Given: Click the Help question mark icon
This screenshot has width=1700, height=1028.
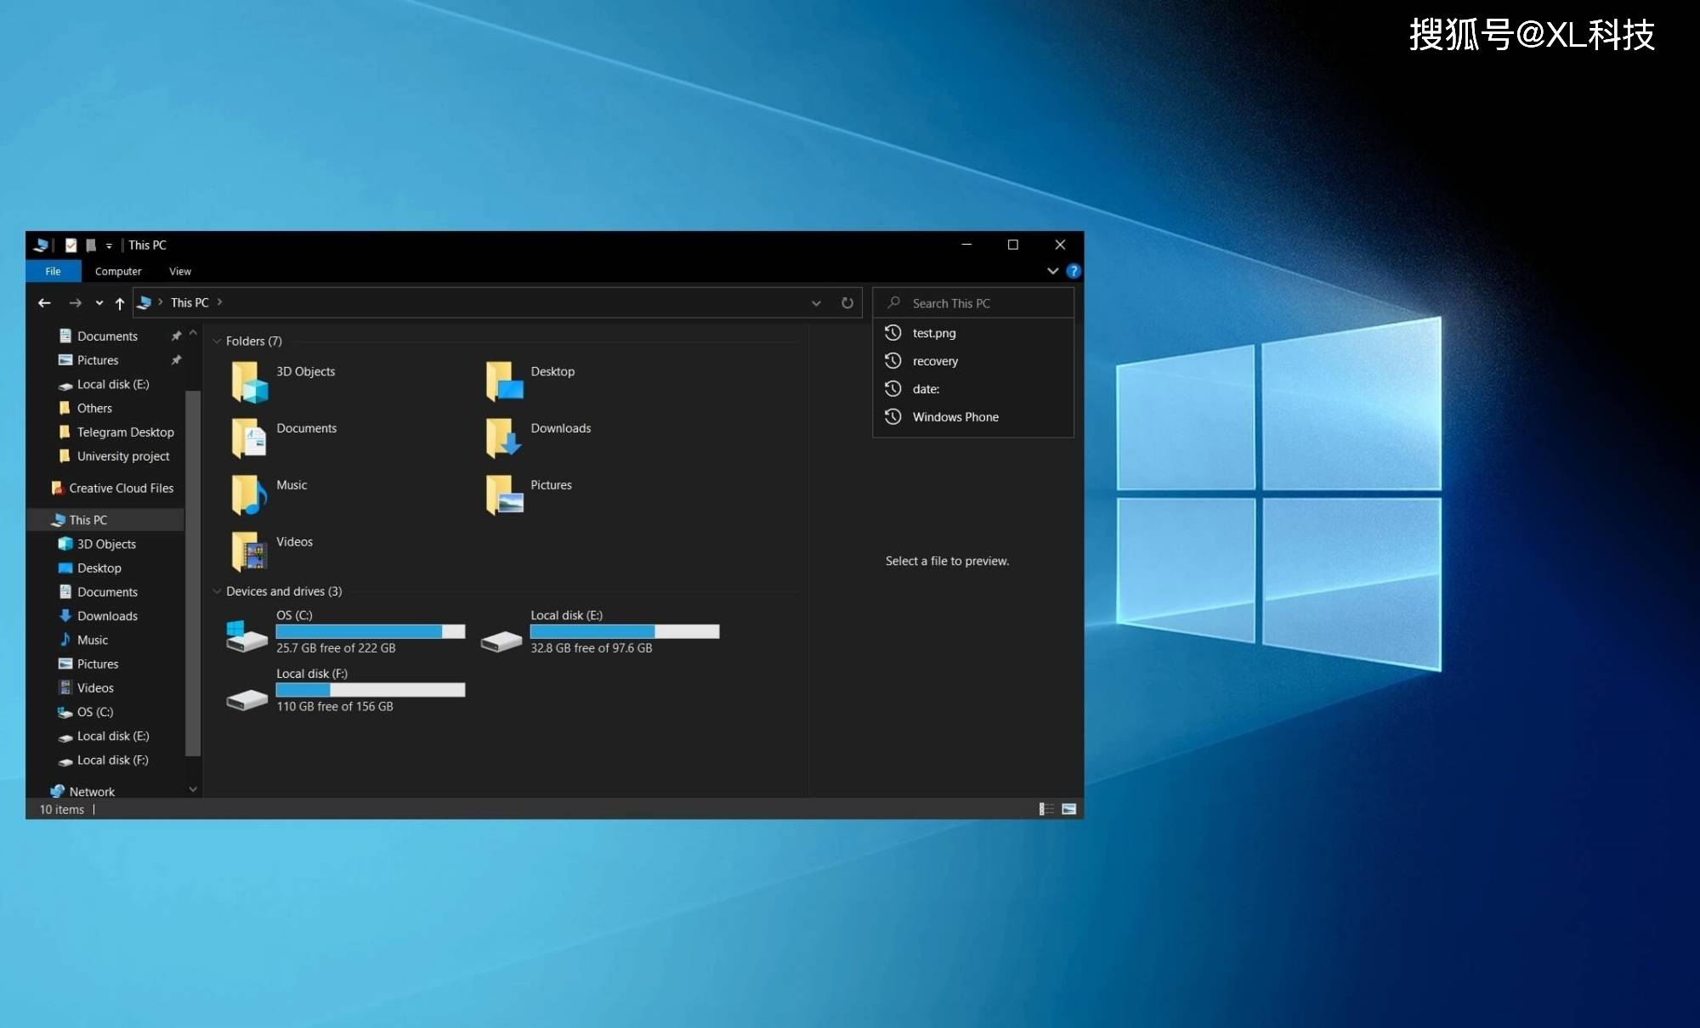Looking at the screenshot, I should point(1074,271).
